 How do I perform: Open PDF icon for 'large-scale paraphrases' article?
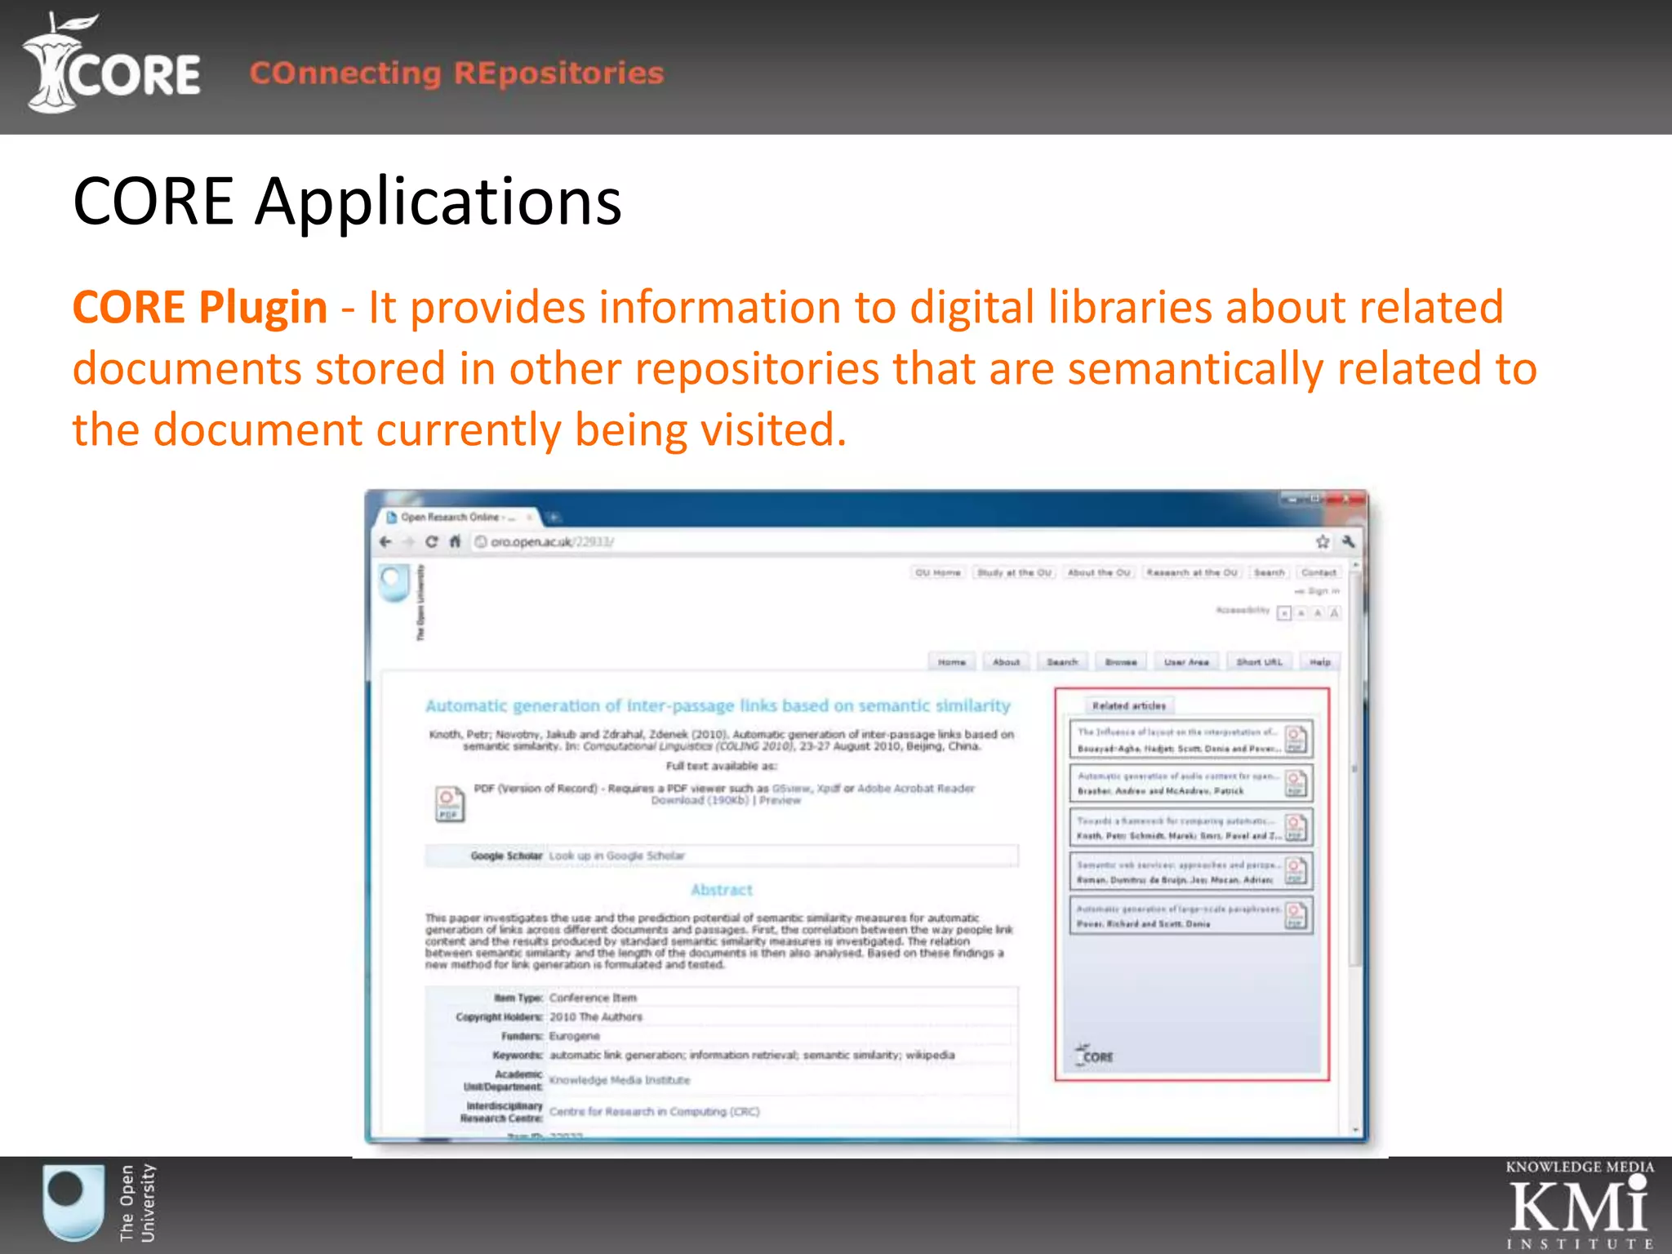point(1296,915)
